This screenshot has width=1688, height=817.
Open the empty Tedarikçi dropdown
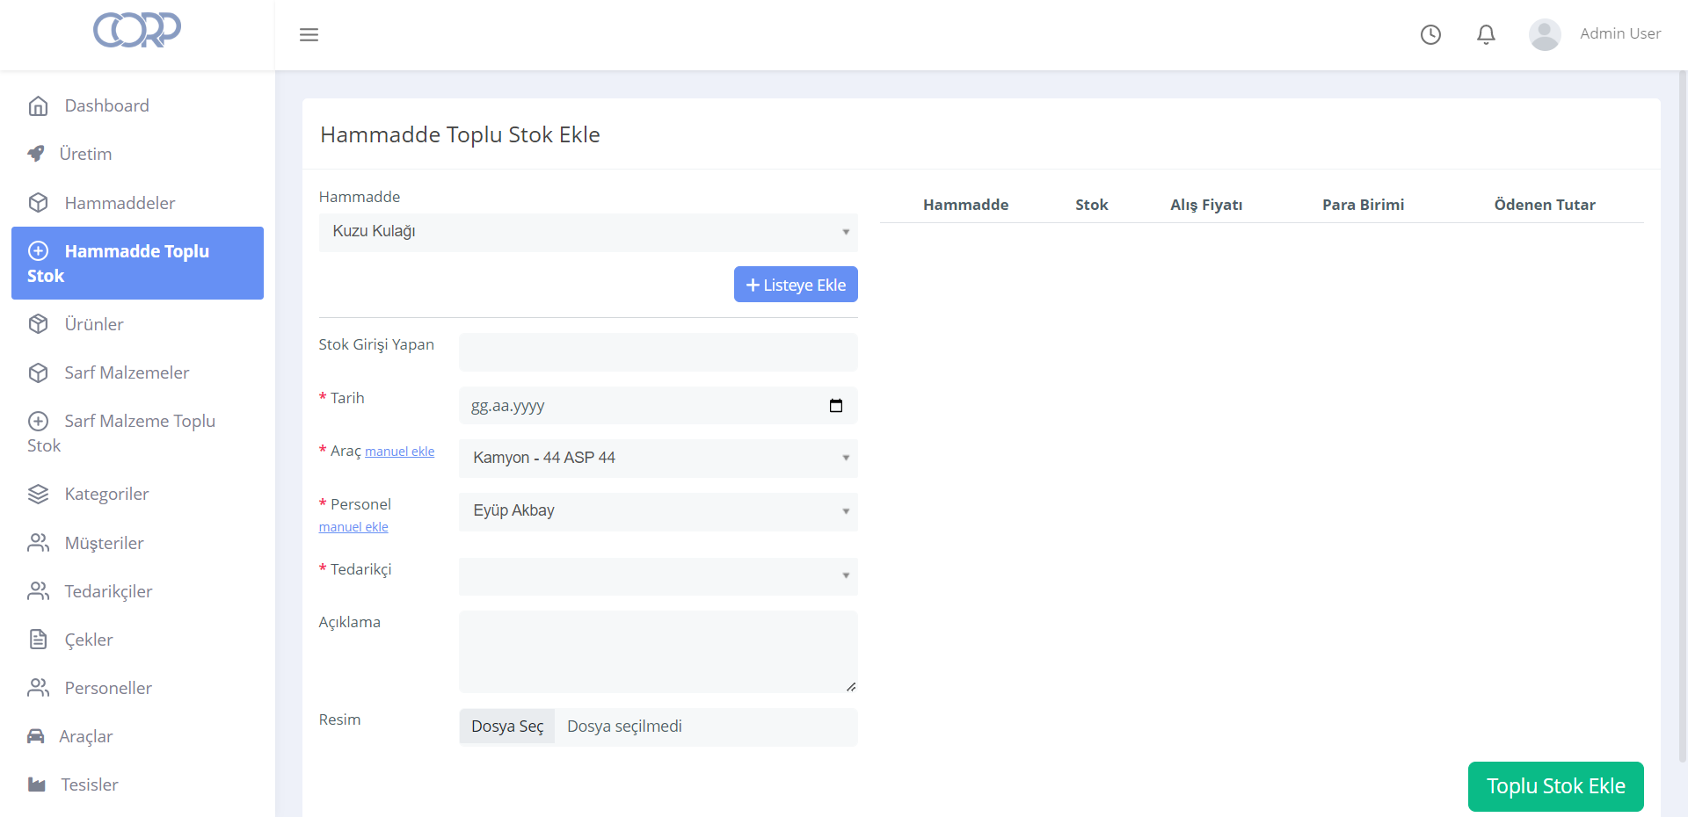(x=658, y=576)
